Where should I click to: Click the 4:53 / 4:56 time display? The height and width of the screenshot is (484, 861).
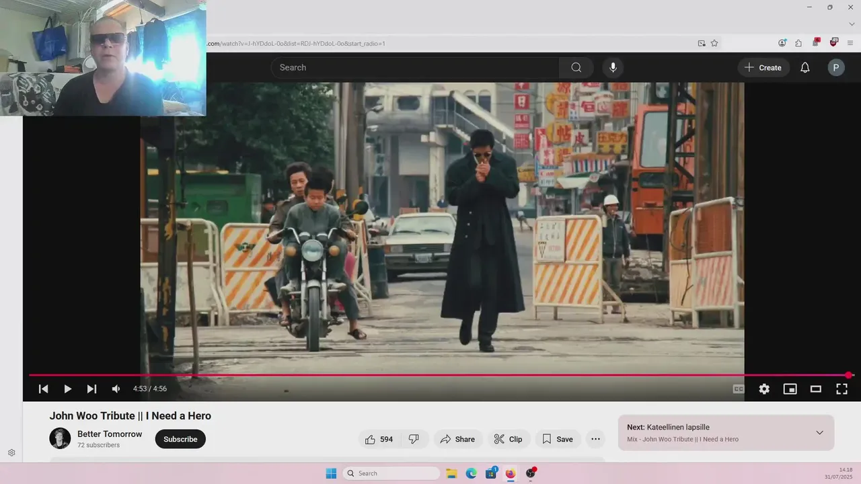[x=150, y=389]
